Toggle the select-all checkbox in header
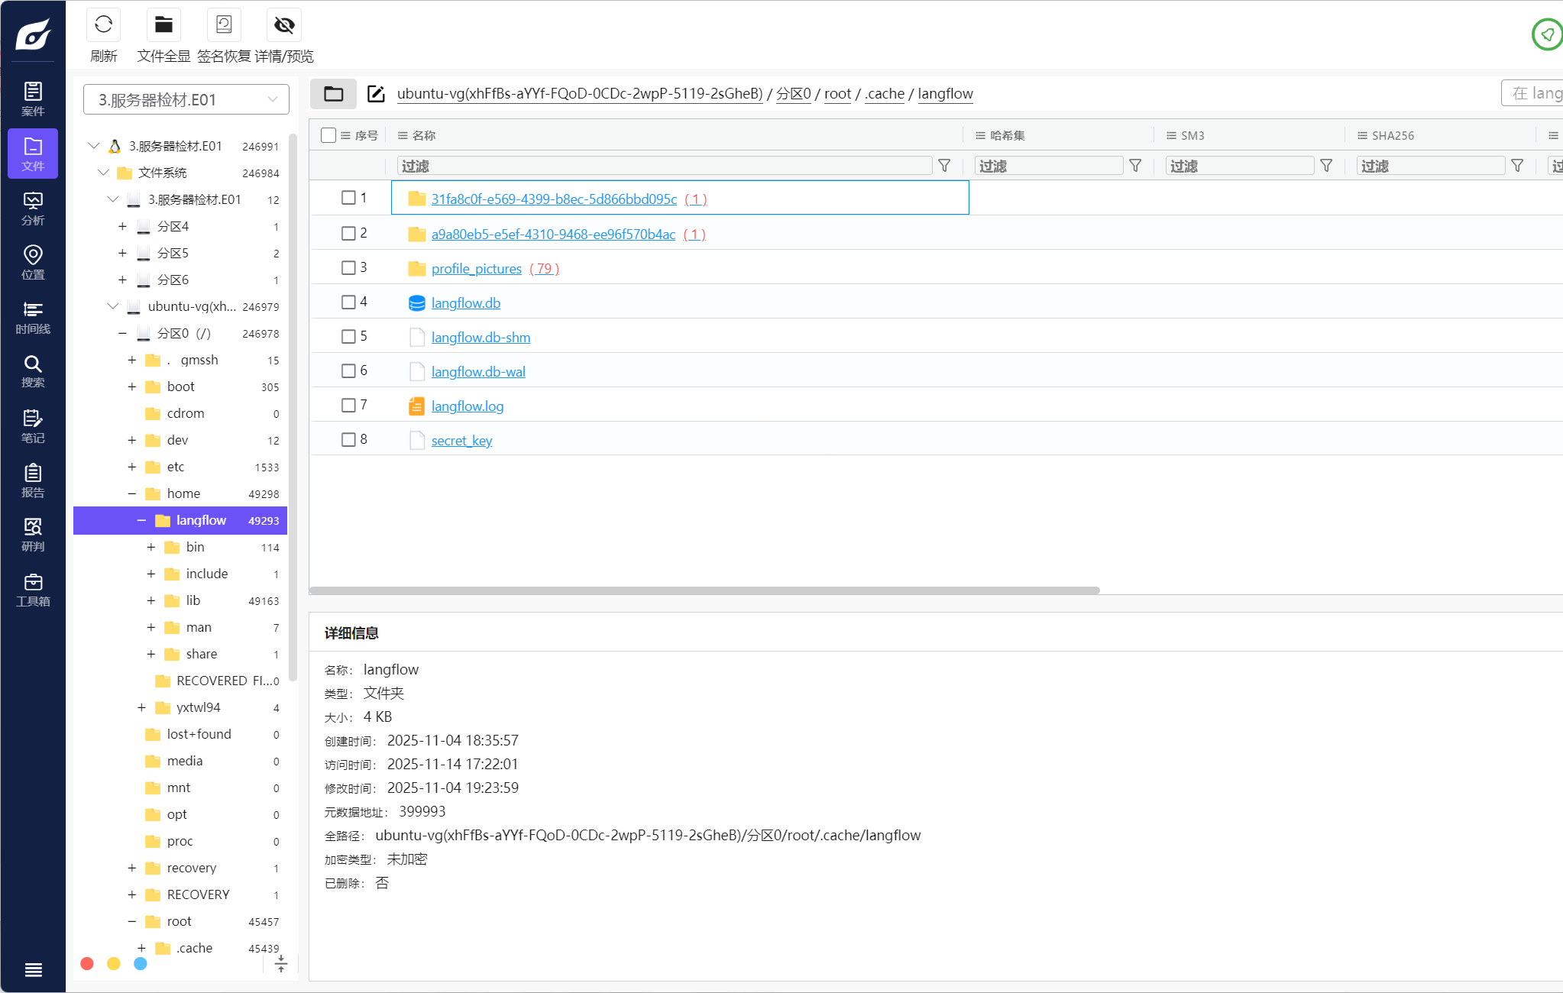1563x993 pixels. (328, 135)
